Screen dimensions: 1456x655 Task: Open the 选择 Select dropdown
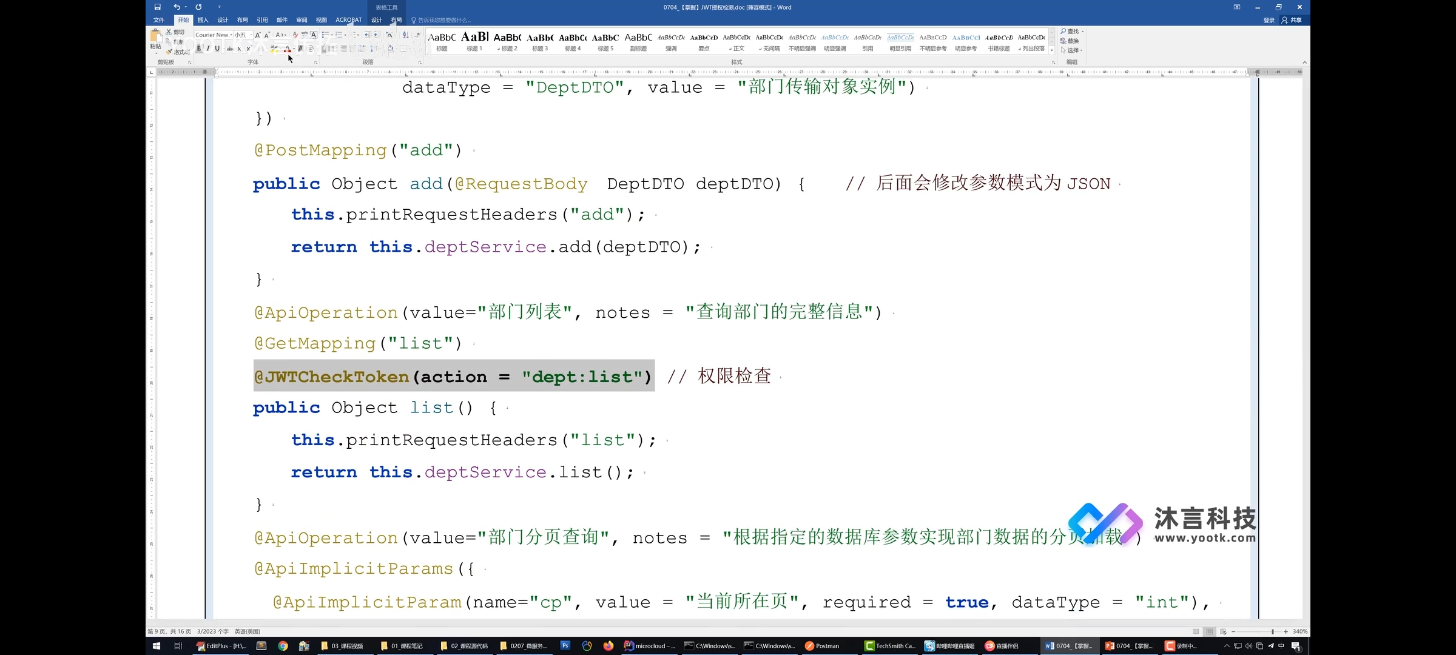click(x=1072, y=50)
